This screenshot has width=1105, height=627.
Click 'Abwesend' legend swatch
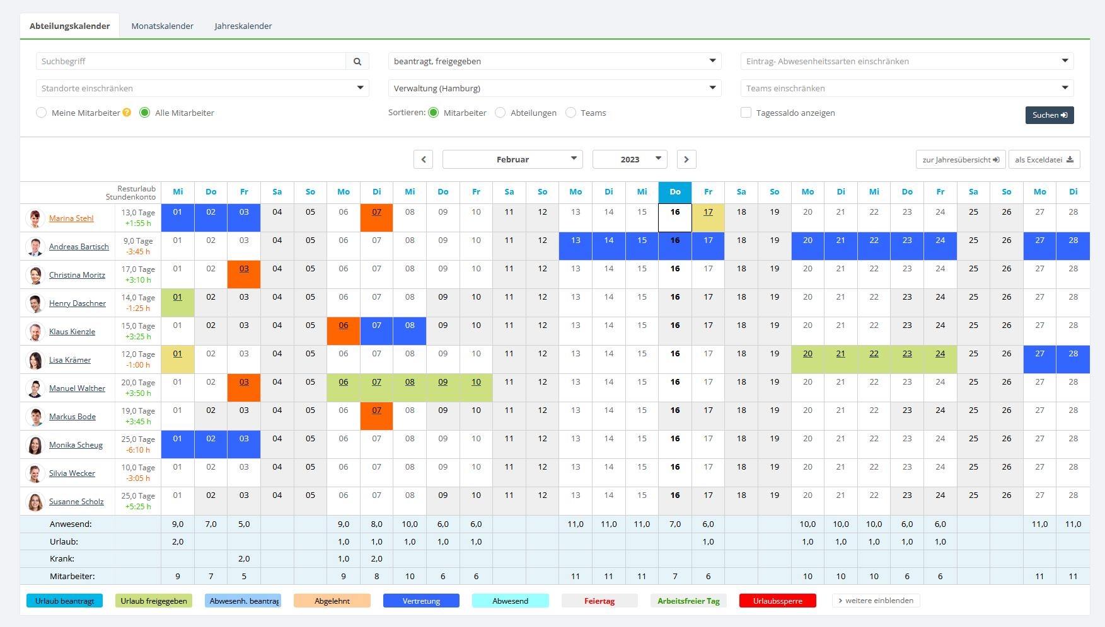pyautogui.click(x=511, y=601)
